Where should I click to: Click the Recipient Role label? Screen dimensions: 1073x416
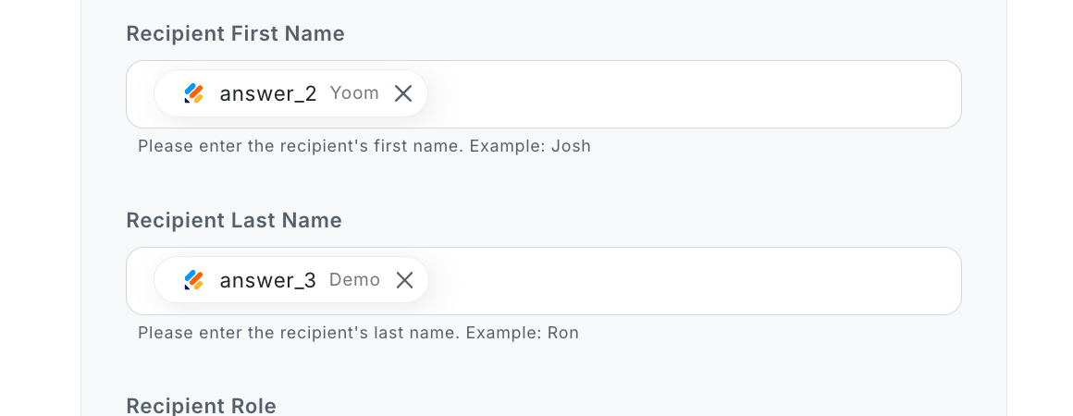201,406
